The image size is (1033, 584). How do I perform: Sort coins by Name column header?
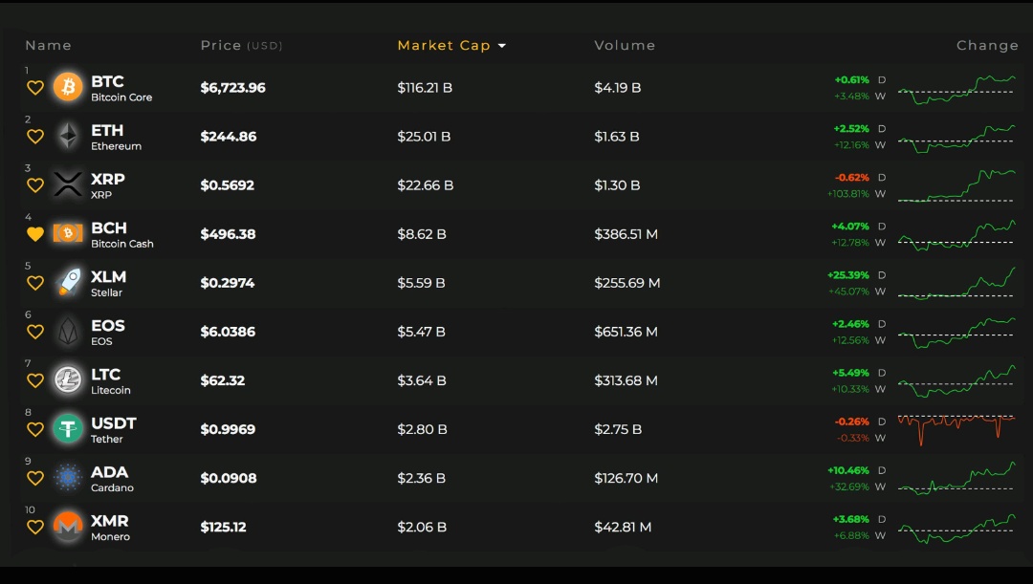coord(48,46)
